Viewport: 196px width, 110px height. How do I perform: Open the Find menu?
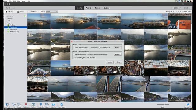[x=19, y=1]
